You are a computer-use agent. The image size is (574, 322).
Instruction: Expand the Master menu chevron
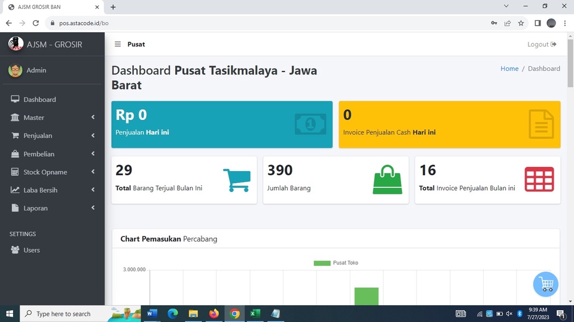pos(93,117)
